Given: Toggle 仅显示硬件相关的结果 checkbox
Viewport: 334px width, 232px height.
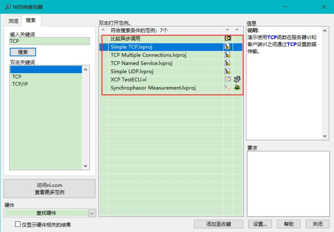Looking at the screenshot, I should [18, 224].
